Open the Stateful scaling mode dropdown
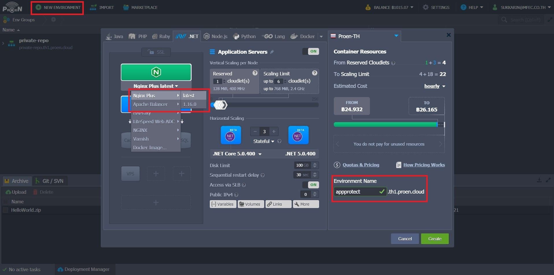554x275 pixels. [x=264, y=141]
